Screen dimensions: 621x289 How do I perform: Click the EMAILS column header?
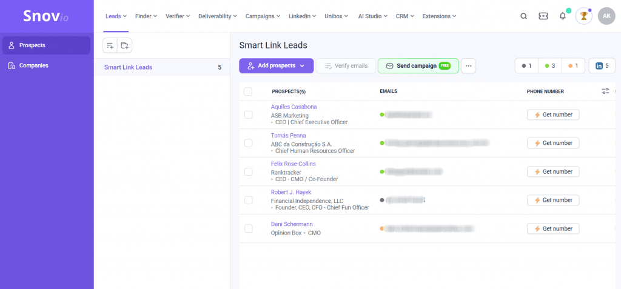(389, 91)
